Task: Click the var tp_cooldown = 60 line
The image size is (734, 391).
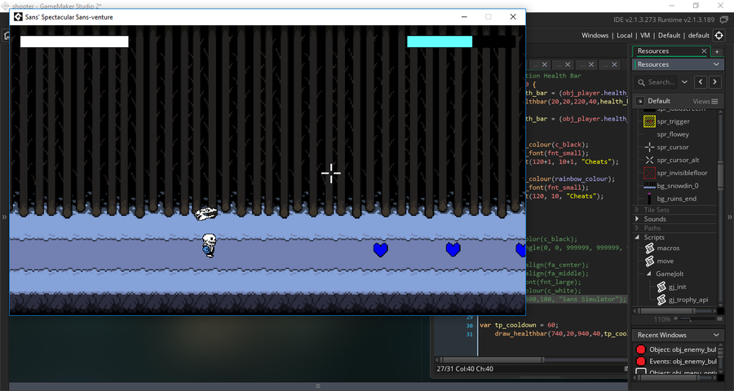Action: pos(520,325)
